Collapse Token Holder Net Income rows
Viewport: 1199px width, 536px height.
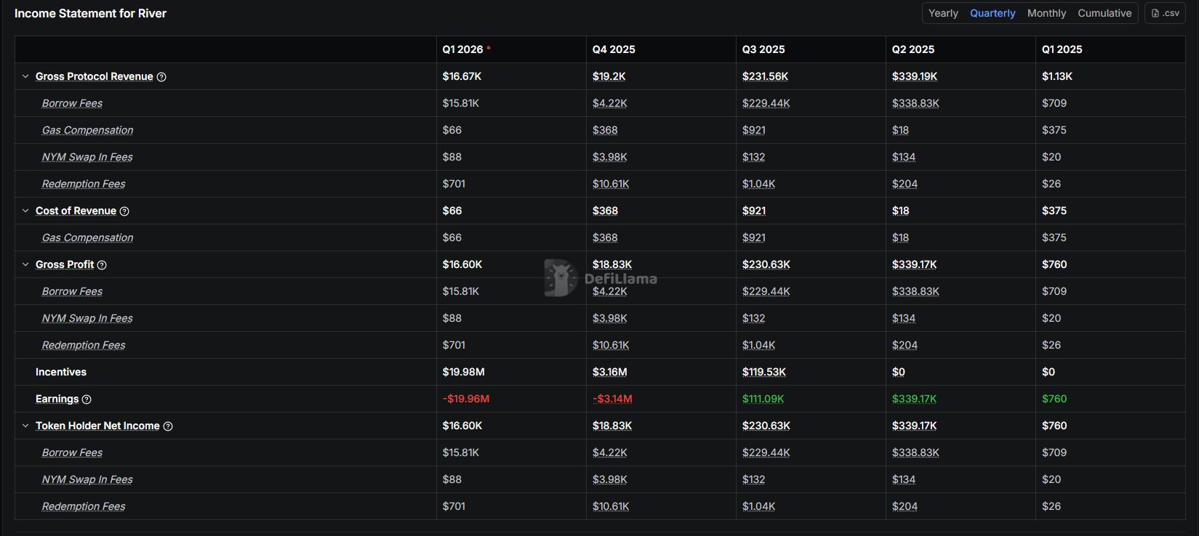coord(25,426)
